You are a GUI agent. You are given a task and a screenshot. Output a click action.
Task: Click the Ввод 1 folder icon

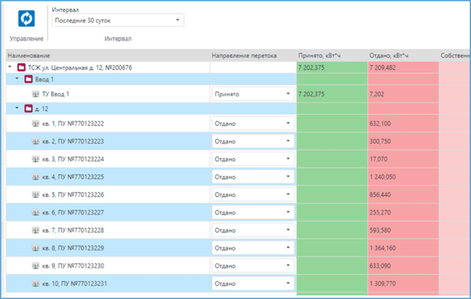click(28, 79)
